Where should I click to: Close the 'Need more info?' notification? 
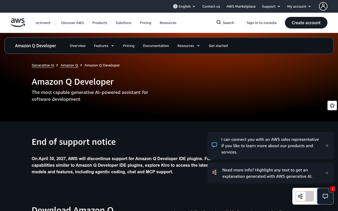(x=327, y=173)
